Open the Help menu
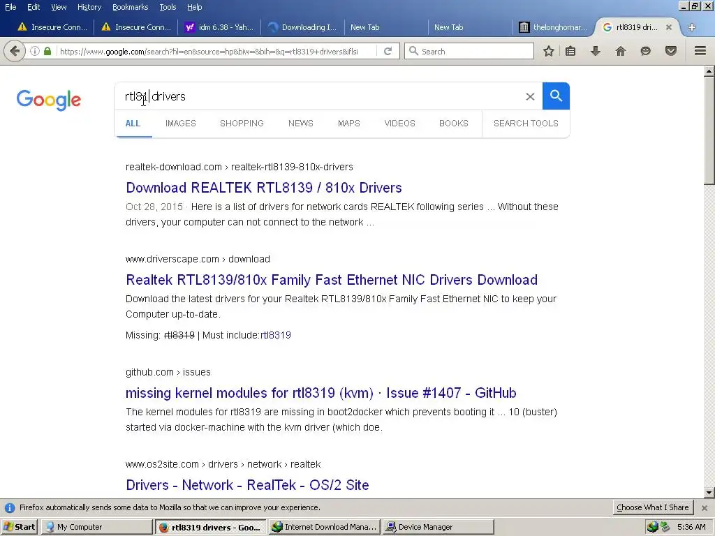 click(194, 7)
